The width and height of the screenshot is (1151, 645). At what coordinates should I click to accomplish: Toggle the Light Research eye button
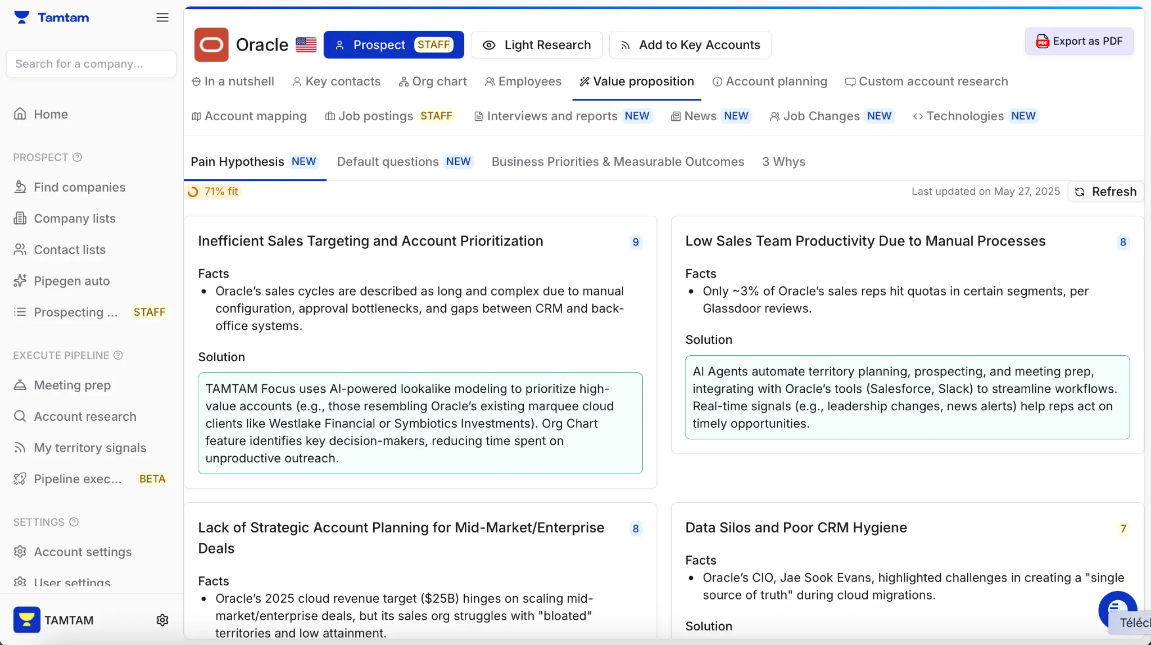[536, 45]
